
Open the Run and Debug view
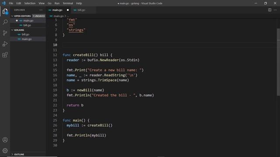(x=5, y=44)
